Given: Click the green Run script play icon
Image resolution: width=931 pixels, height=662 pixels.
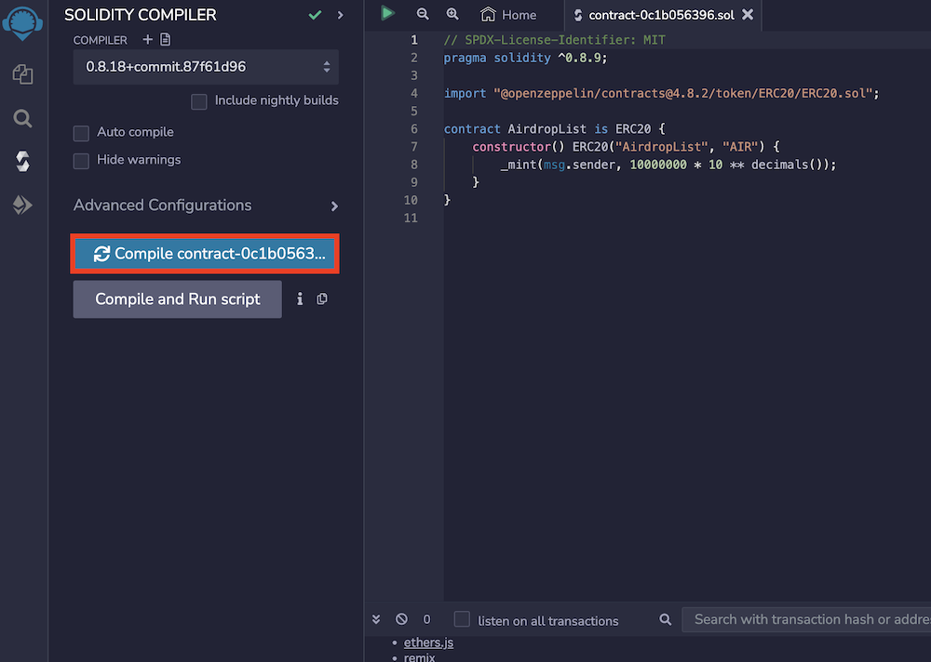Looking at the screenshot, I should click(388, 14).
